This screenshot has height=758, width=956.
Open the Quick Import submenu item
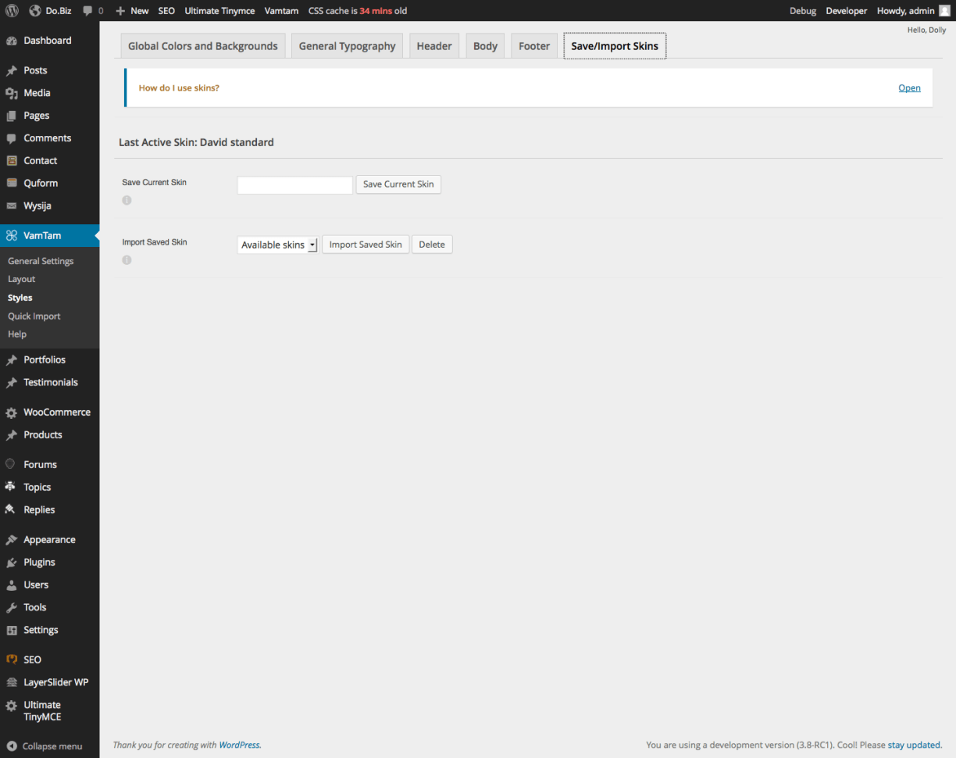pos(34,316)
